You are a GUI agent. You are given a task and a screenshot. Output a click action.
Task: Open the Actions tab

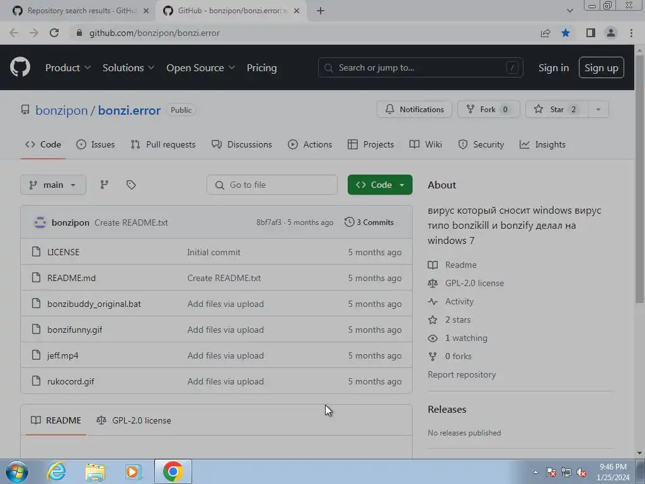point(310,144)
